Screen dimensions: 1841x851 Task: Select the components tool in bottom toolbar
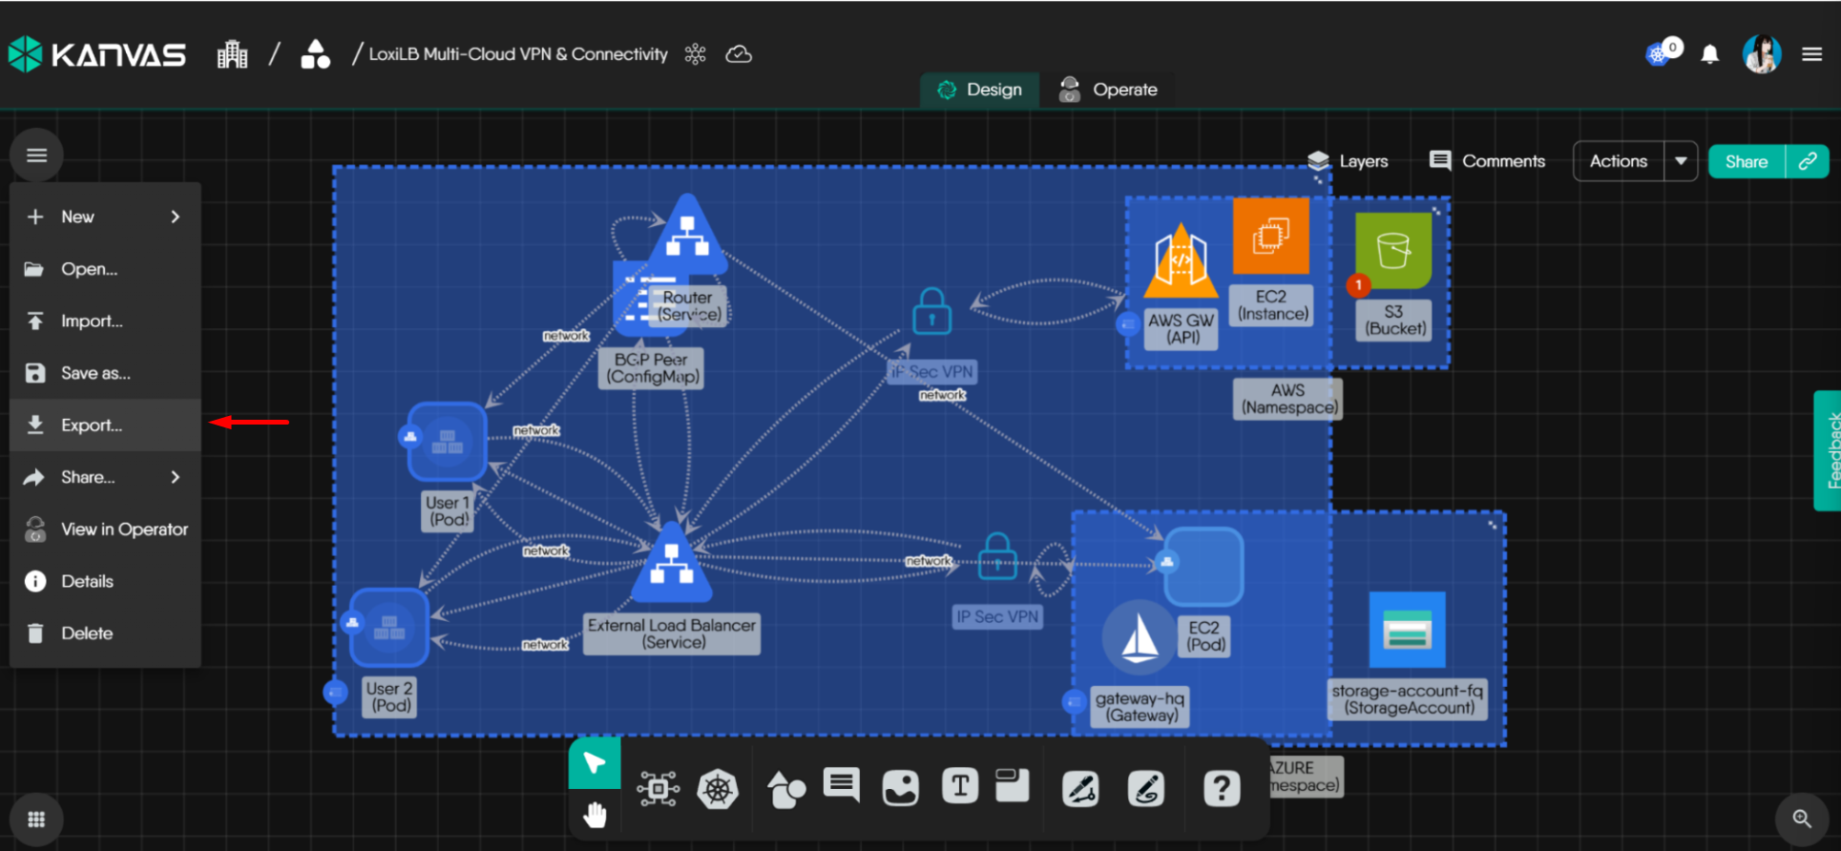point(659,789)
